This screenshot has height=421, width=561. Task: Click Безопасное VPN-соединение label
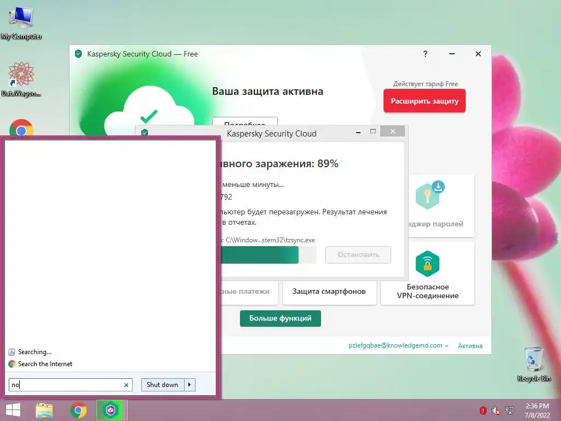(x=427, y=292)
